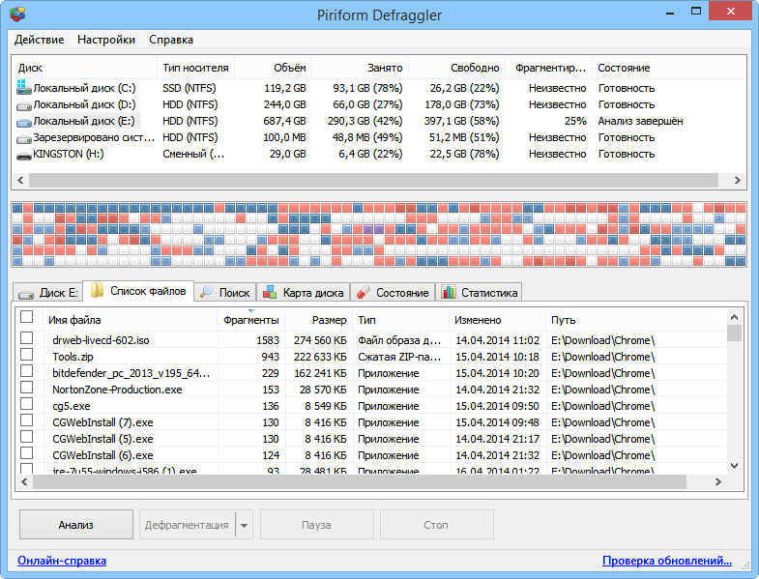Click the drive list horizontal scrollbar thumb
The width and height of the screenshot is (759, 579).
(373, 180)
